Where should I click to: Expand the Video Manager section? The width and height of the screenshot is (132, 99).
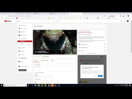point(31,35)
